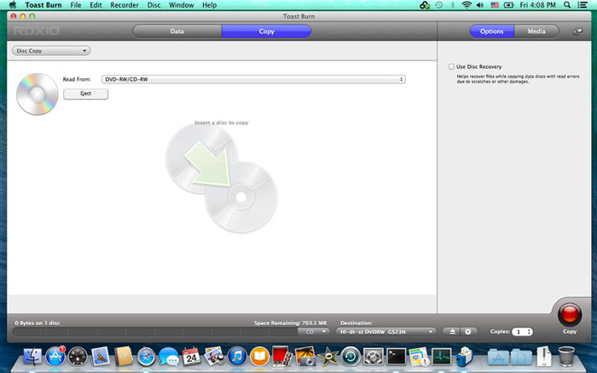The width and height of the screenshot is (597, 373).
Task: Open iBooks from the Dock
Action: point(259,357)
